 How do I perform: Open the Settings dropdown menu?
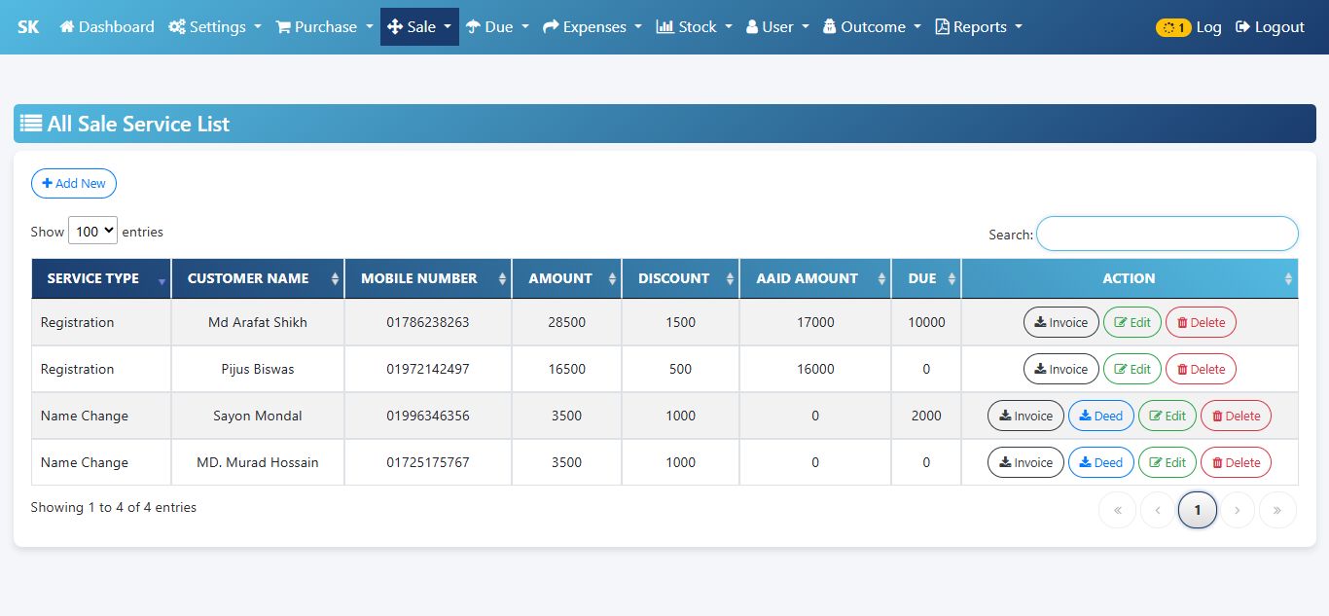coord(215,27)
